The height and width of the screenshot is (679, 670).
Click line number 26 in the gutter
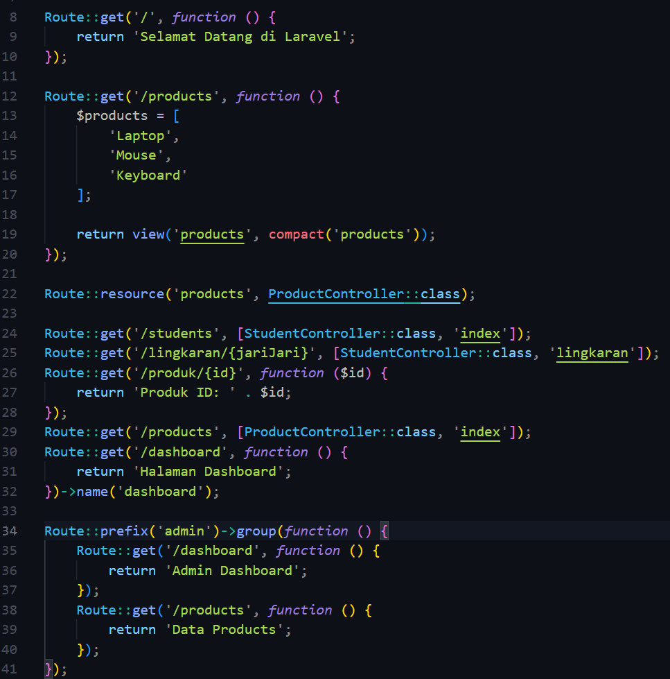tap(9, 373)
